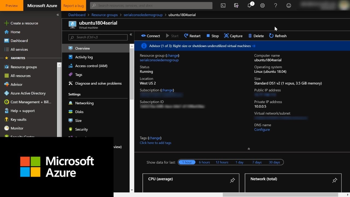Change the resource group
This screenshot has height=197, width=350.
pos(173,56)
